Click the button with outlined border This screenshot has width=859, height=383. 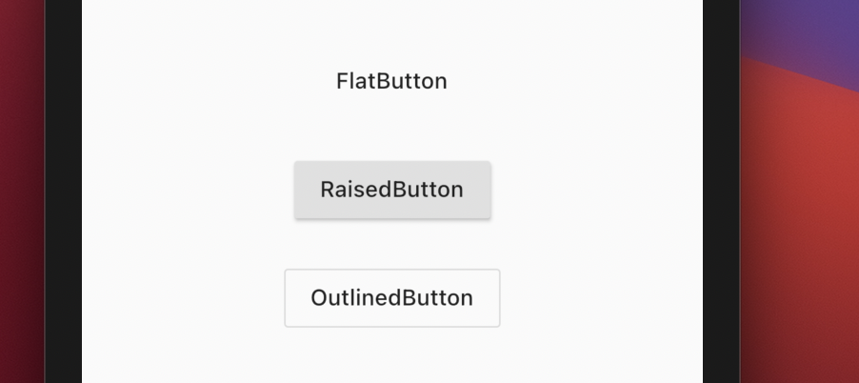tap(391, 297)
